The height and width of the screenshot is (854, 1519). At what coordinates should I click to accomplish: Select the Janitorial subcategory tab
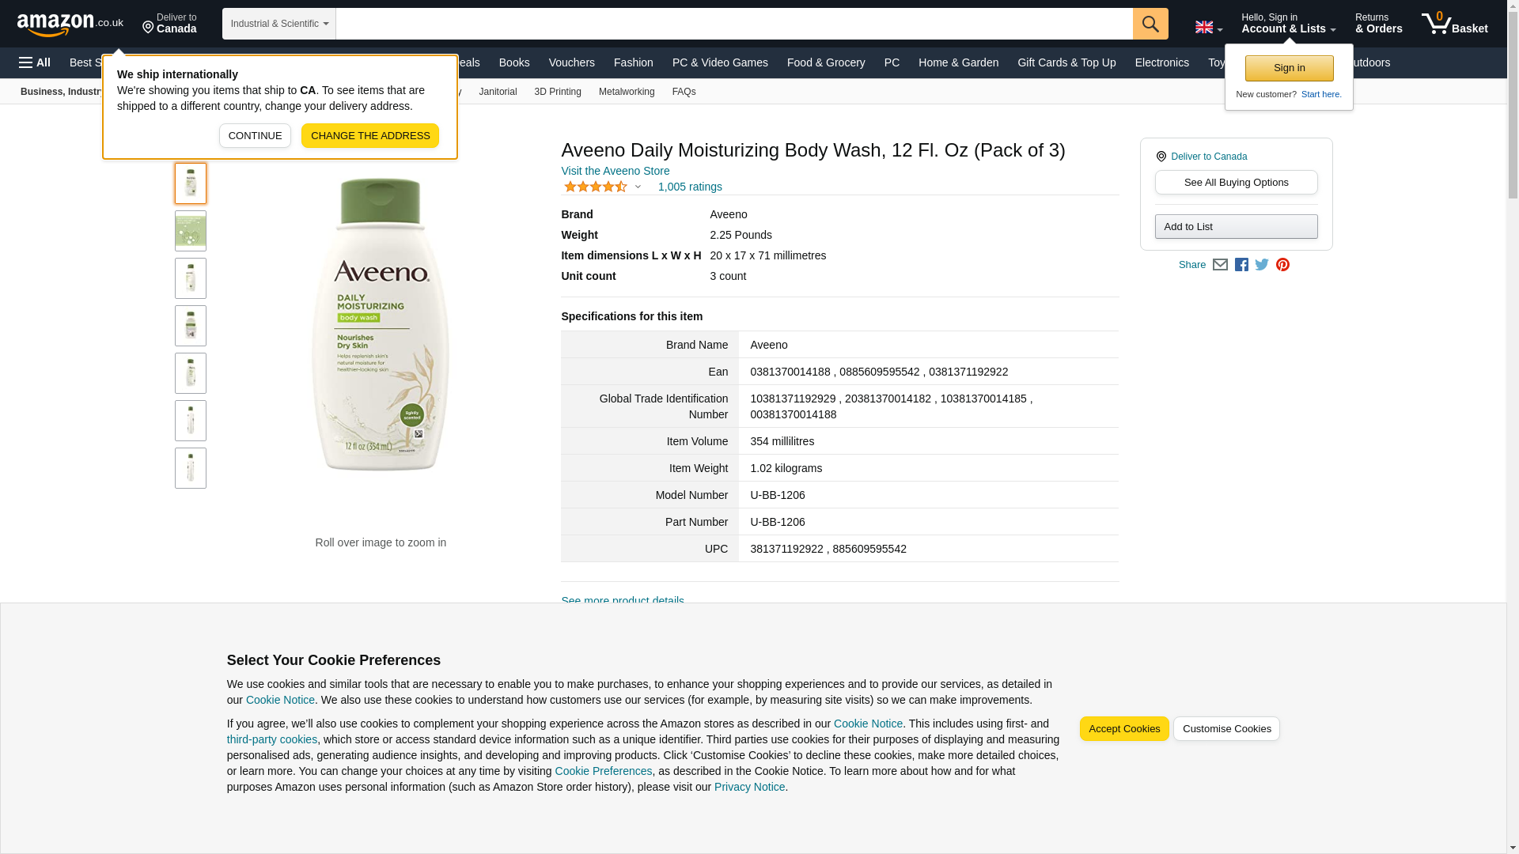pyautogui.click(x=498, y=92)
